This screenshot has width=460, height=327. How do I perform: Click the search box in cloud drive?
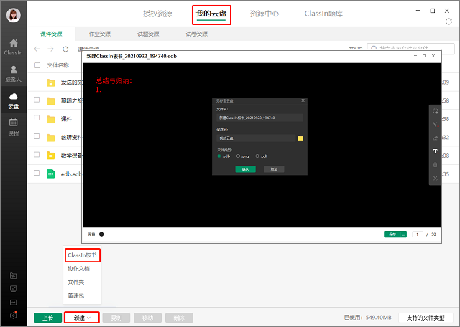410,49
